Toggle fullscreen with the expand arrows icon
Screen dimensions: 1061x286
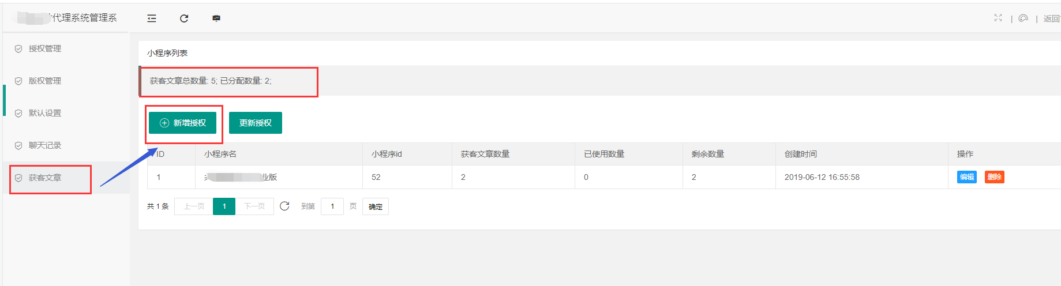tap(998, 18)
